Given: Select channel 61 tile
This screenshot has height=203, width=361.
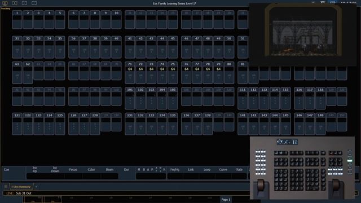Looking at the screenshot, I should [17, 73].
